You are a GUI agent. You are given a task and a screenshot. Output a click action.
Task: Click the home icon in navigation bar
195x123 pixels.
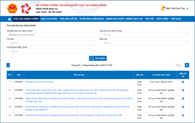coord(10,19)
